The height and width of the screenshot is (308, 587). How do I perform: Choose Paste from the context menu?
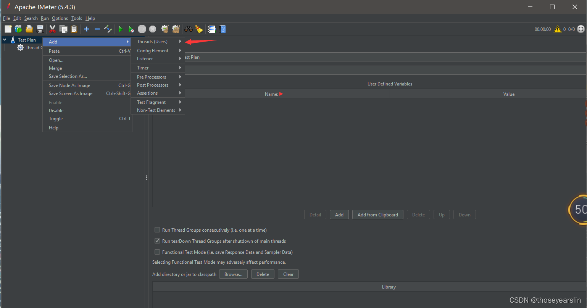87,51
